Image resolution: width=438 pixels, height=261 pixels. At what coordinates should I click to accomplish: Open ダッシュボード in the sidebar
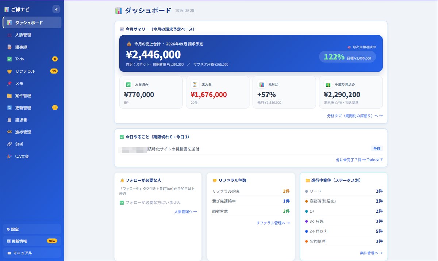pyautogui.click(x=32, y=23)
